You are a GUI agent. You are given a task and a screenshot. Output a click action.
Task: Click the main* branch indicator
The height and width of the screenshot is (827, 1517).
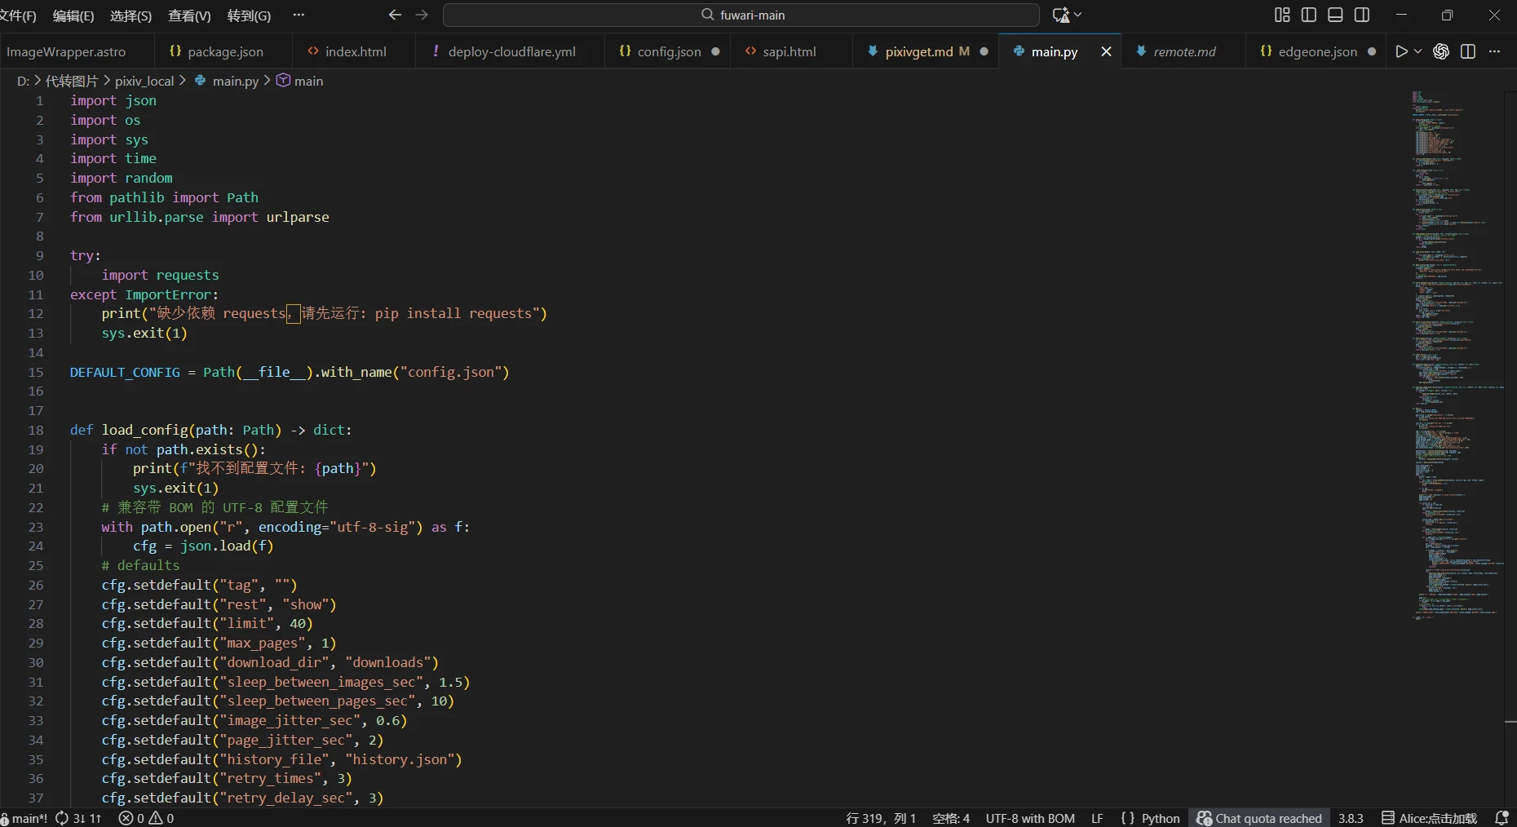click(x=24, y=818)
